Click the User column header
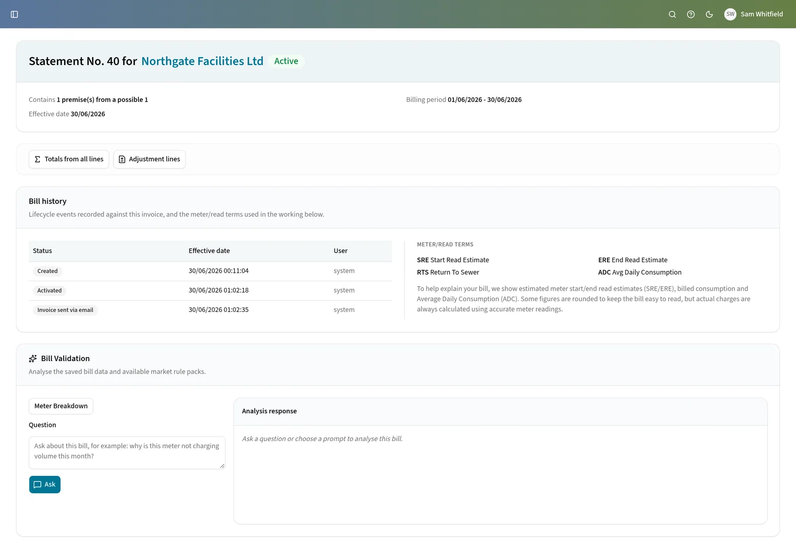Screen dimensions: 796x545 pyautogui.click(x=340, y=251)
